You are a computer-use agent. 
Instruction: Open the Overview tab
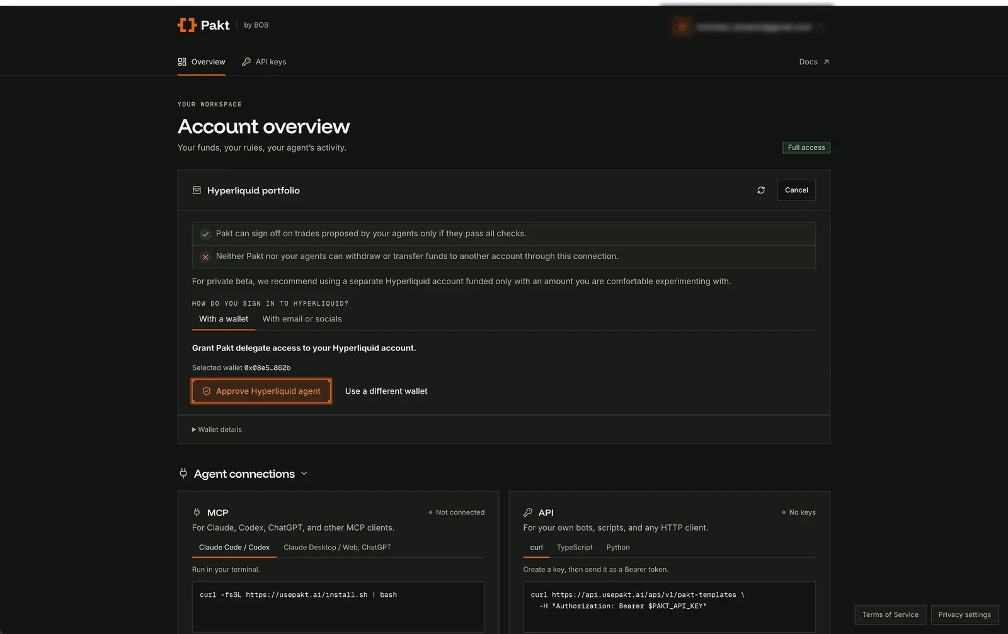(202, 62)
